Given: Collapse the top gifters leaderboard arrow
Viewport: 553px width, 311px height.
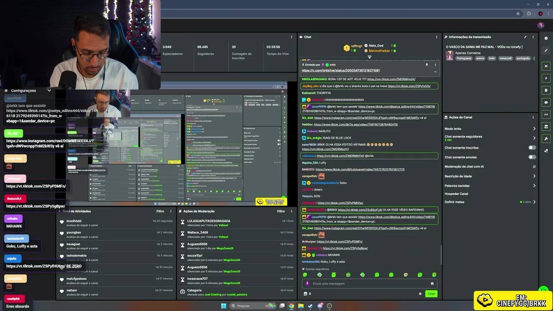Looking at the screenshot, I should (x=369, y=57).
